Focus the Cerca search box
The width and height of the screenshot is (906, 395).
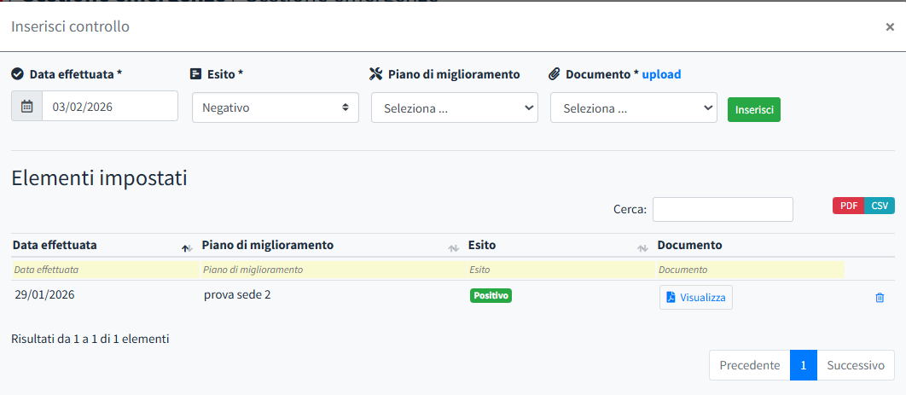[x=723, y=209]
